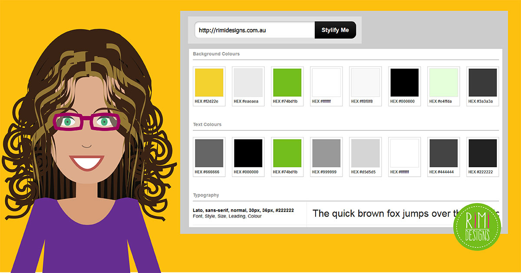521x273 pixels.
Task: Click the HEX #f2d22e label
Action: coord(207,101)
